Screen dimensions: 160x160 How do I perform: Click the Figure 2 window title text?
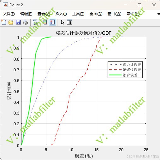[16, 5]
